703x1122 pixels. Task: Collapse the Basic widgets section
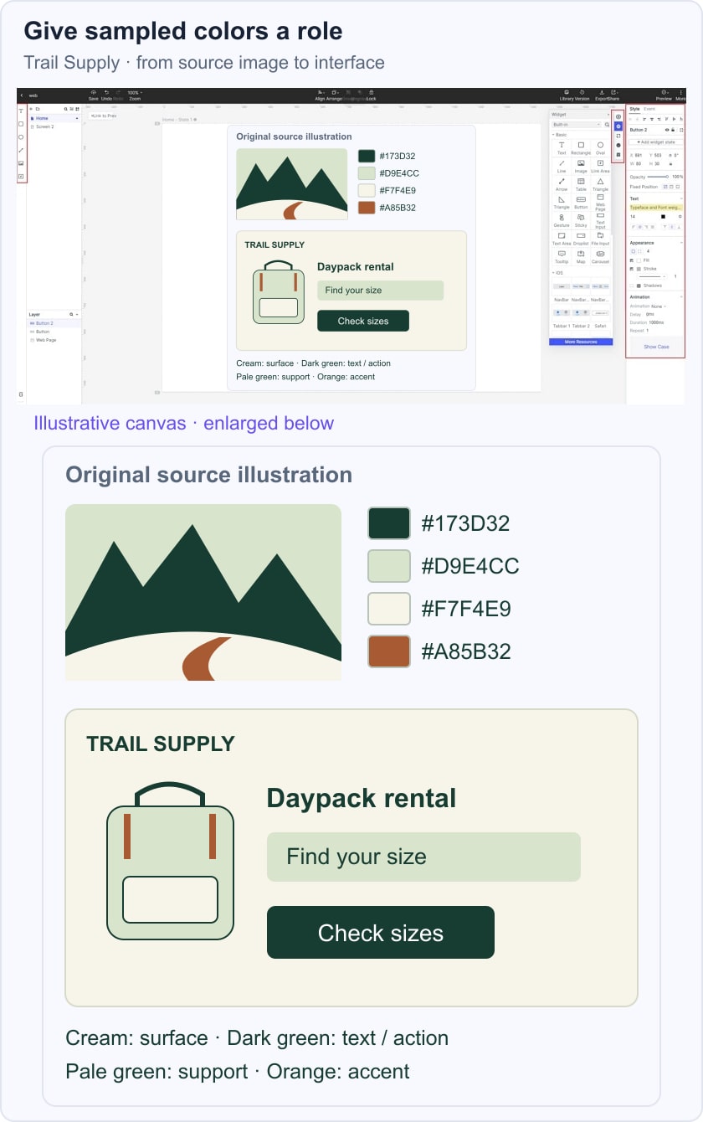553,135
